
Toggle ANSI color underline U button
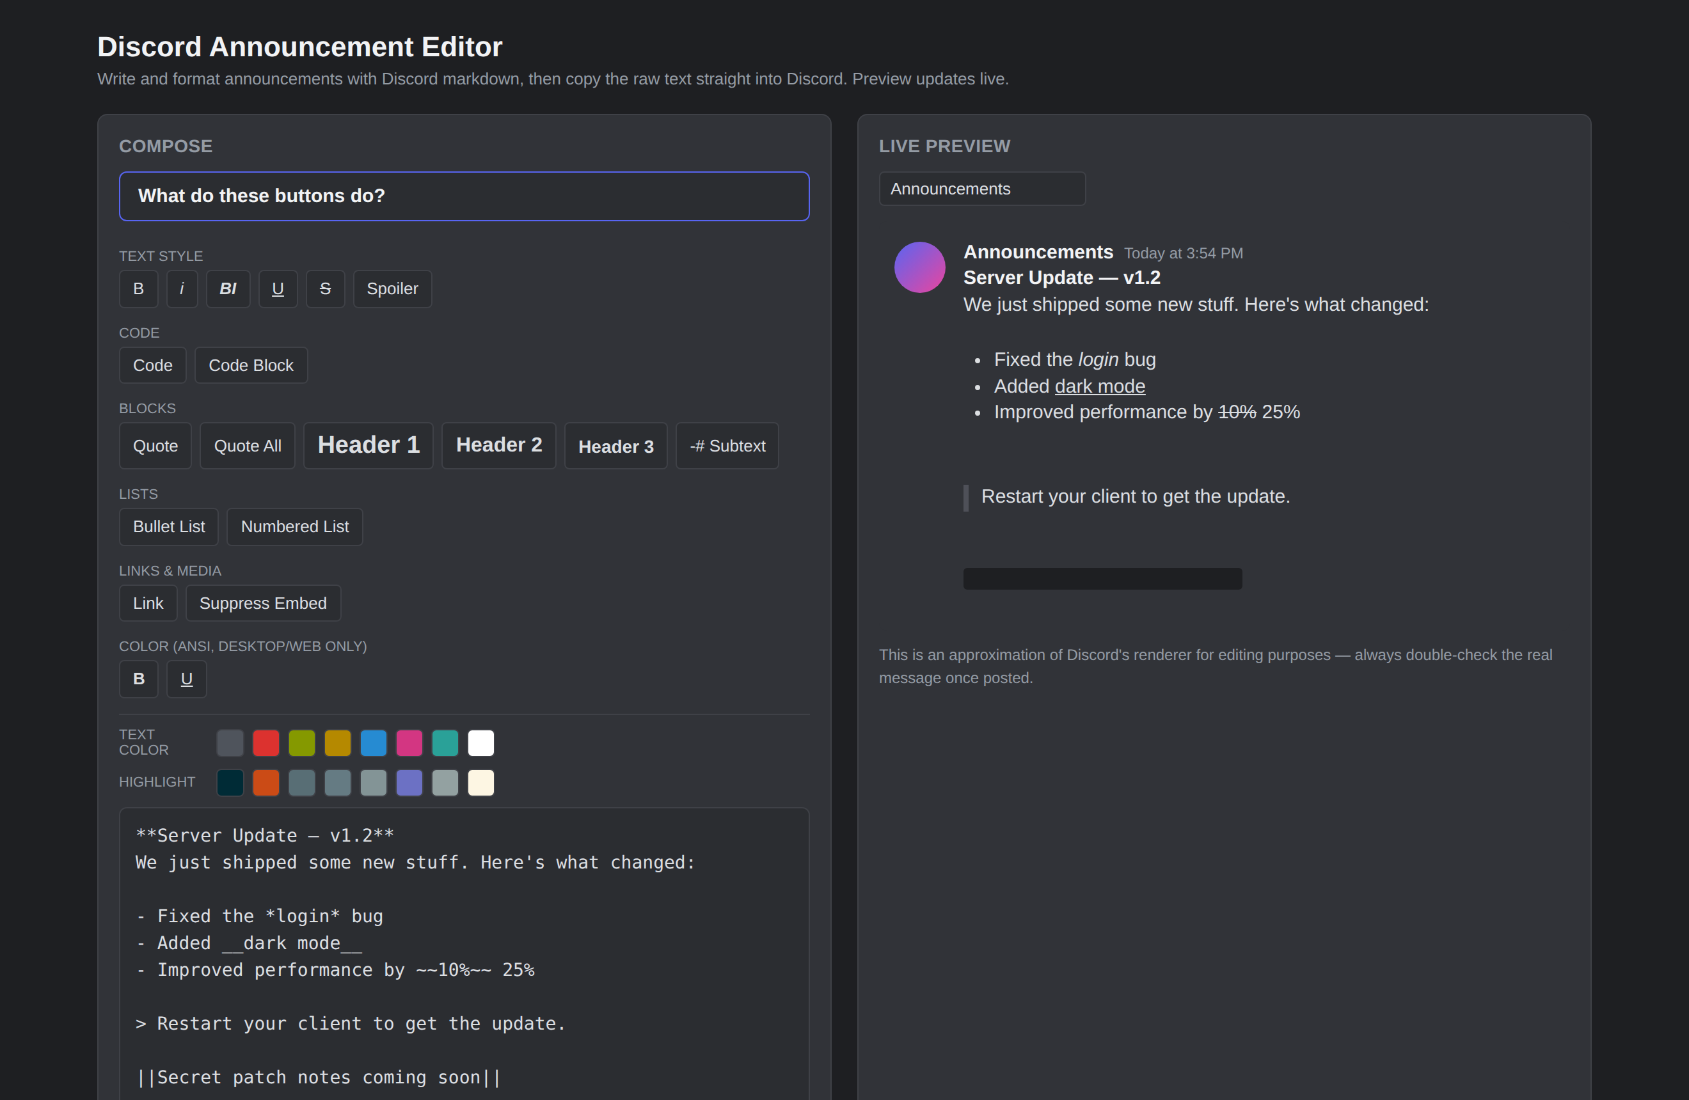pyautogui.click(x=187, y=679)
